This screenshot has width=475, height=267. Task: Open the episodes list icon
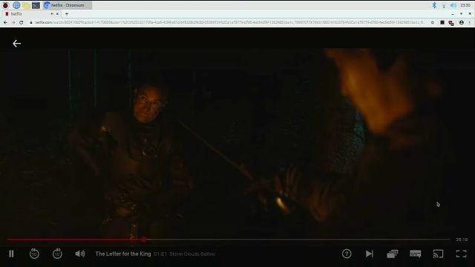[393, 254]
